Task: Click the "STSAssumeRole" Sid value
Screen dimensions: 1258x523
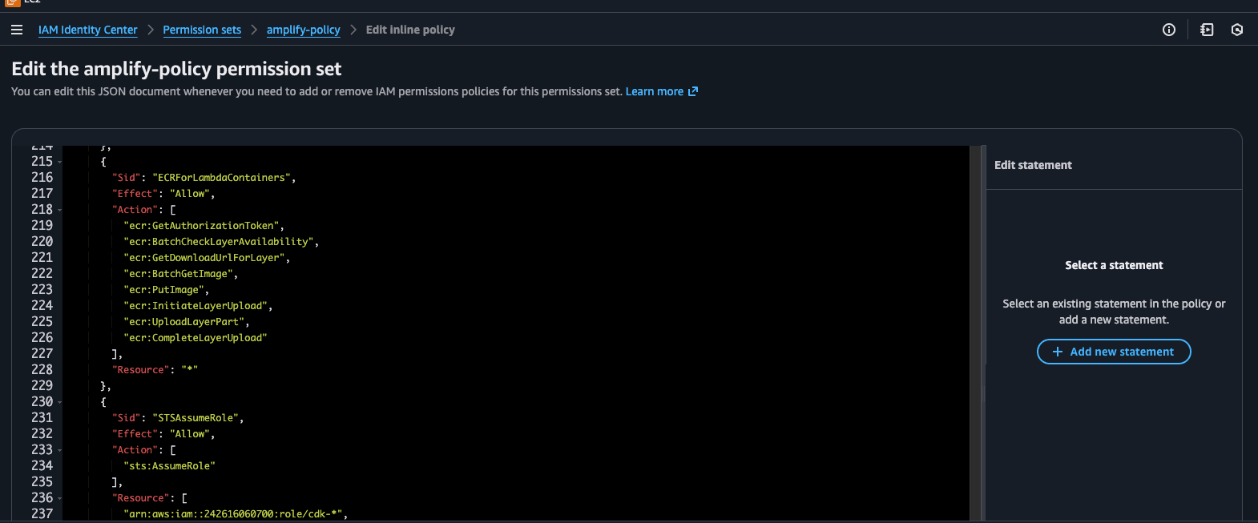Action: coord(196,418)
